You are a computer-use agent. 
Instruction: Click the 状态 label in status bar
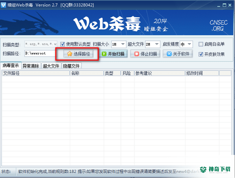point(6,171)
